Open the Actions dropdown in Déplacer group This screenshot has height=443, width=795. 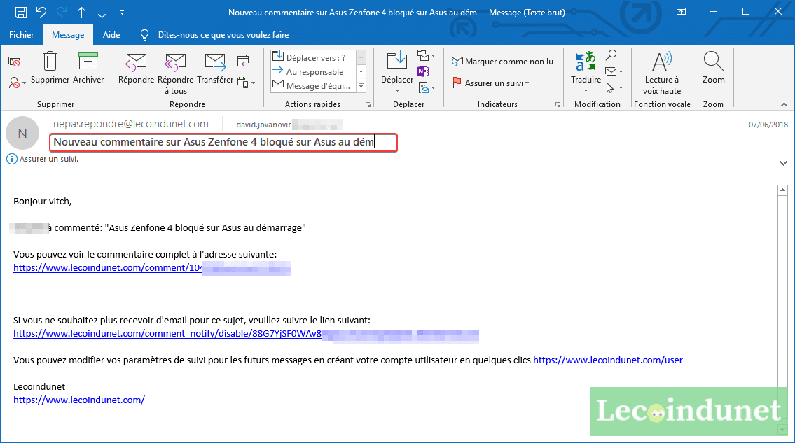click(426, 87)
